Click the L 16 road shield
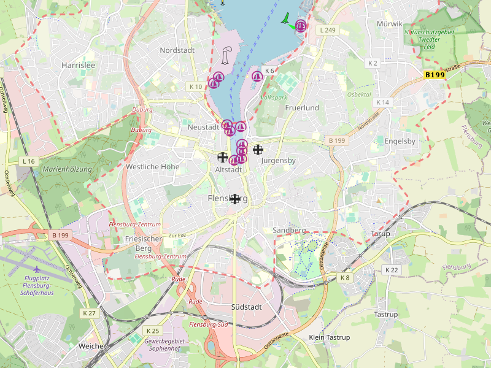Image resolution: width=491 pixels, height=368 pixels. [x=28, y=161]
